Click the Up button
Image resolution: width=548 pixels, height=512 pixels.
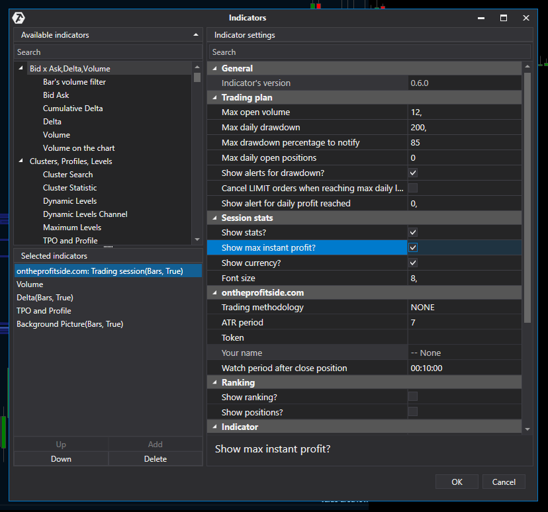pyautogui.click(x=61, y=445)
